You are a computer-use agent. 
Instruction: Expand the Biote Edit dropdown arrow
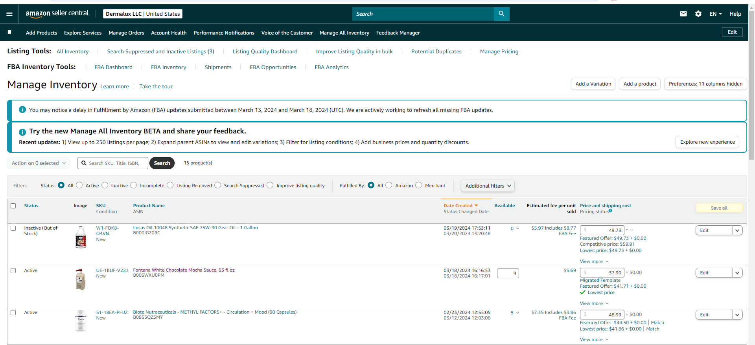click(x=738, y=315)
